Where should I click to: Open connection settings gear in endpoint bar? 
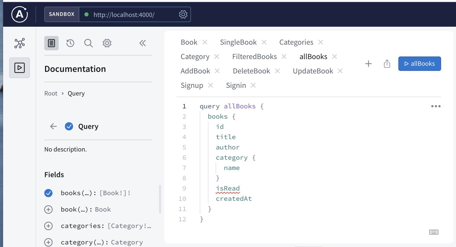click(183, 14)
